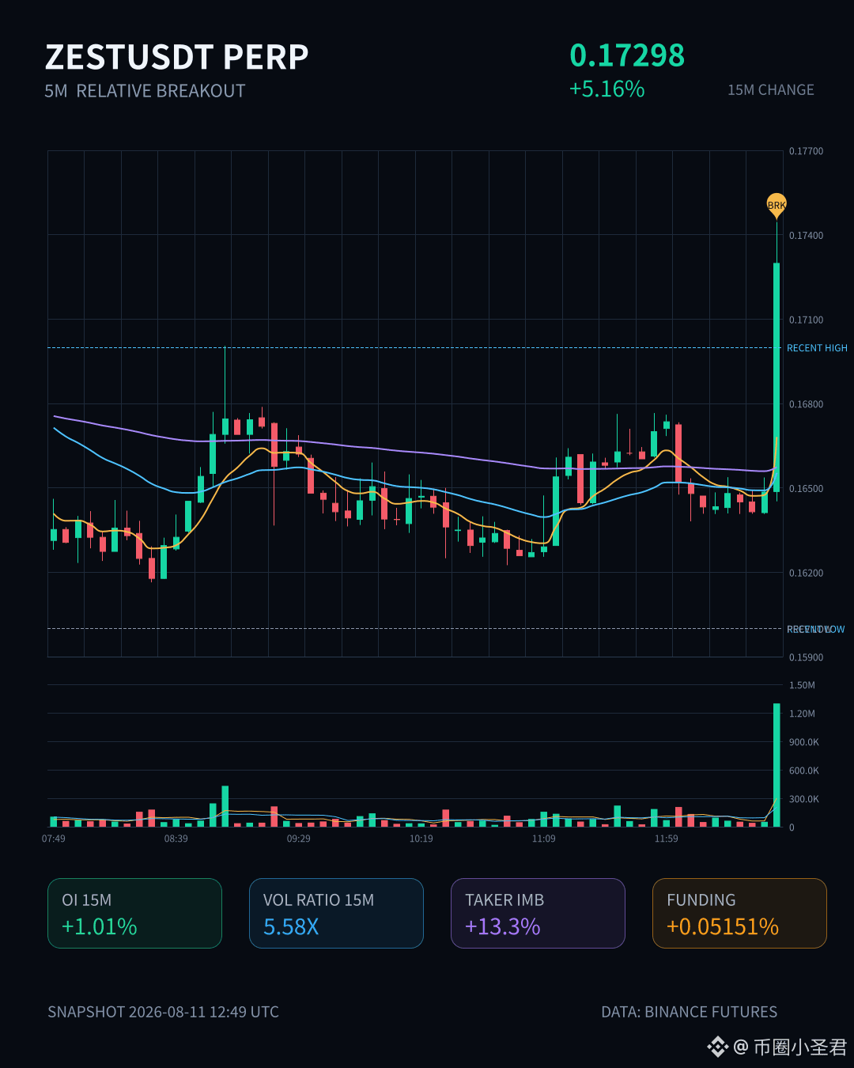Click the 11:59 time axis label
This screenshot has height=1068, width=854.
[667, 839]
